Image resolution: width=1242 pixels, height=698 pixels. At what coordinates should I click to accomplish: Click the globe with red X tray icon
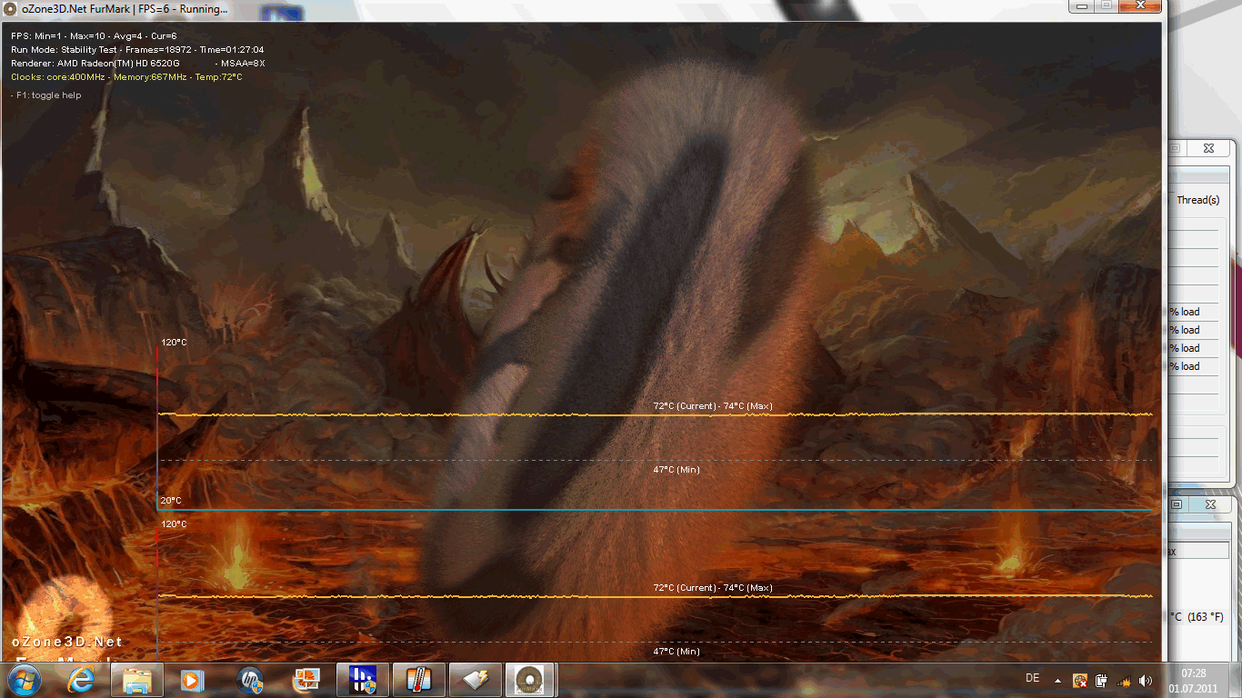click(x=1080, y=680)
